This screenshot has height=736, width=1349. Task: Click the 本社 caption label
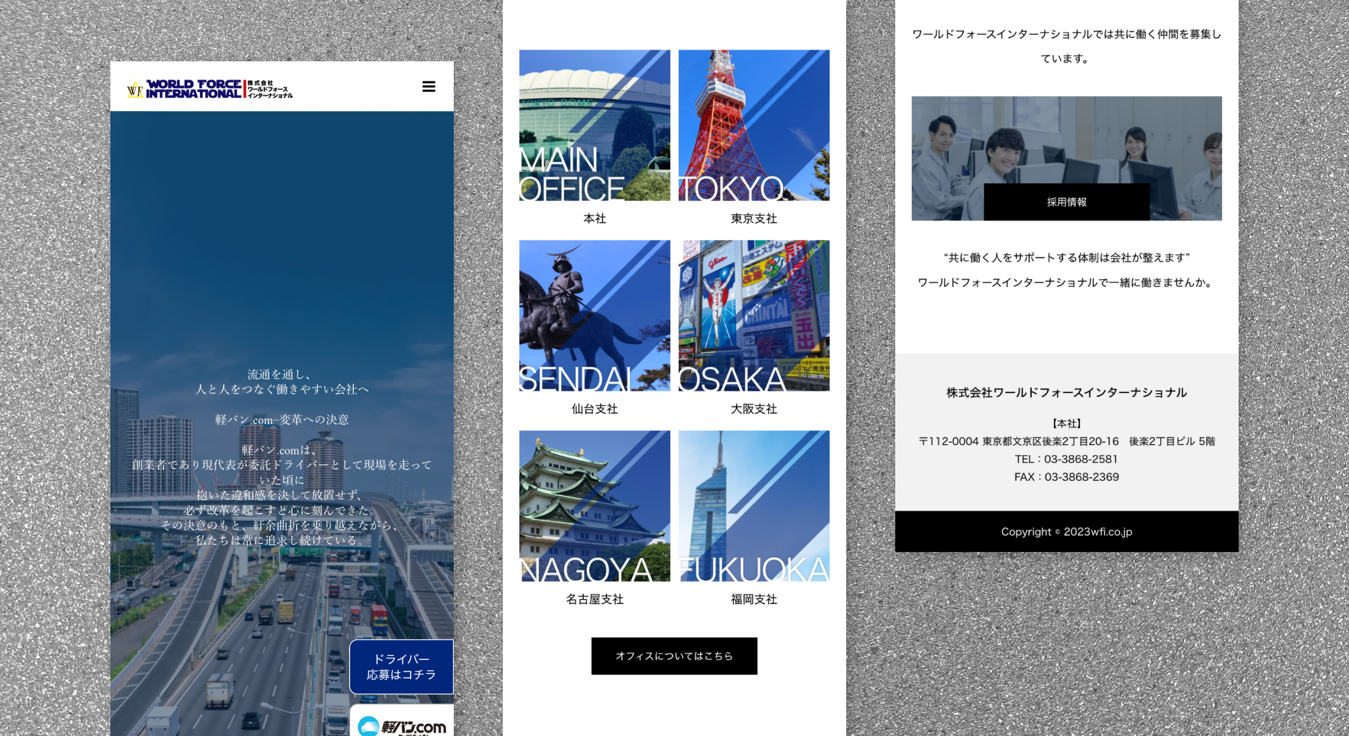594,218
